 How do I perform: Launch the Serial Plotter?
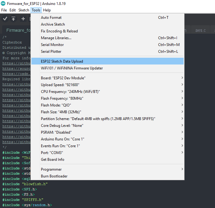point(108,52)
